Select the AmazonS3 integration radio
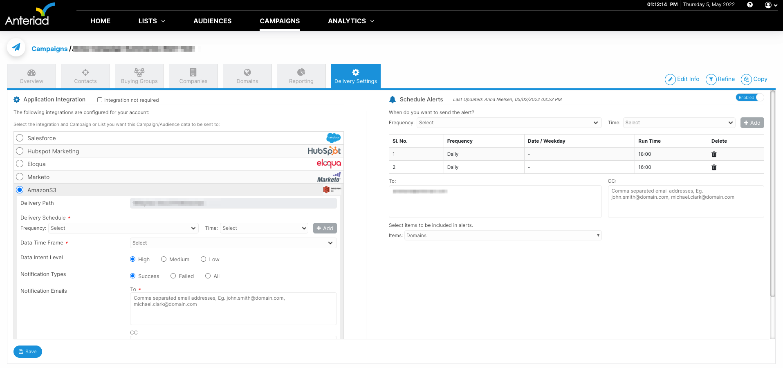The width and height of the screenshot is (783, 368). (20, 190)
